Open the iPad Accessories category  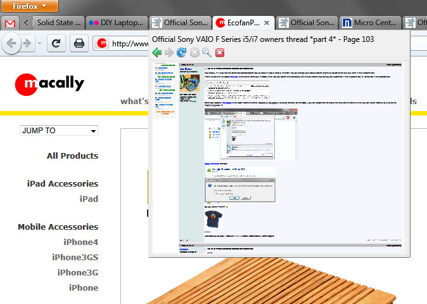click(x=63, y=183)
